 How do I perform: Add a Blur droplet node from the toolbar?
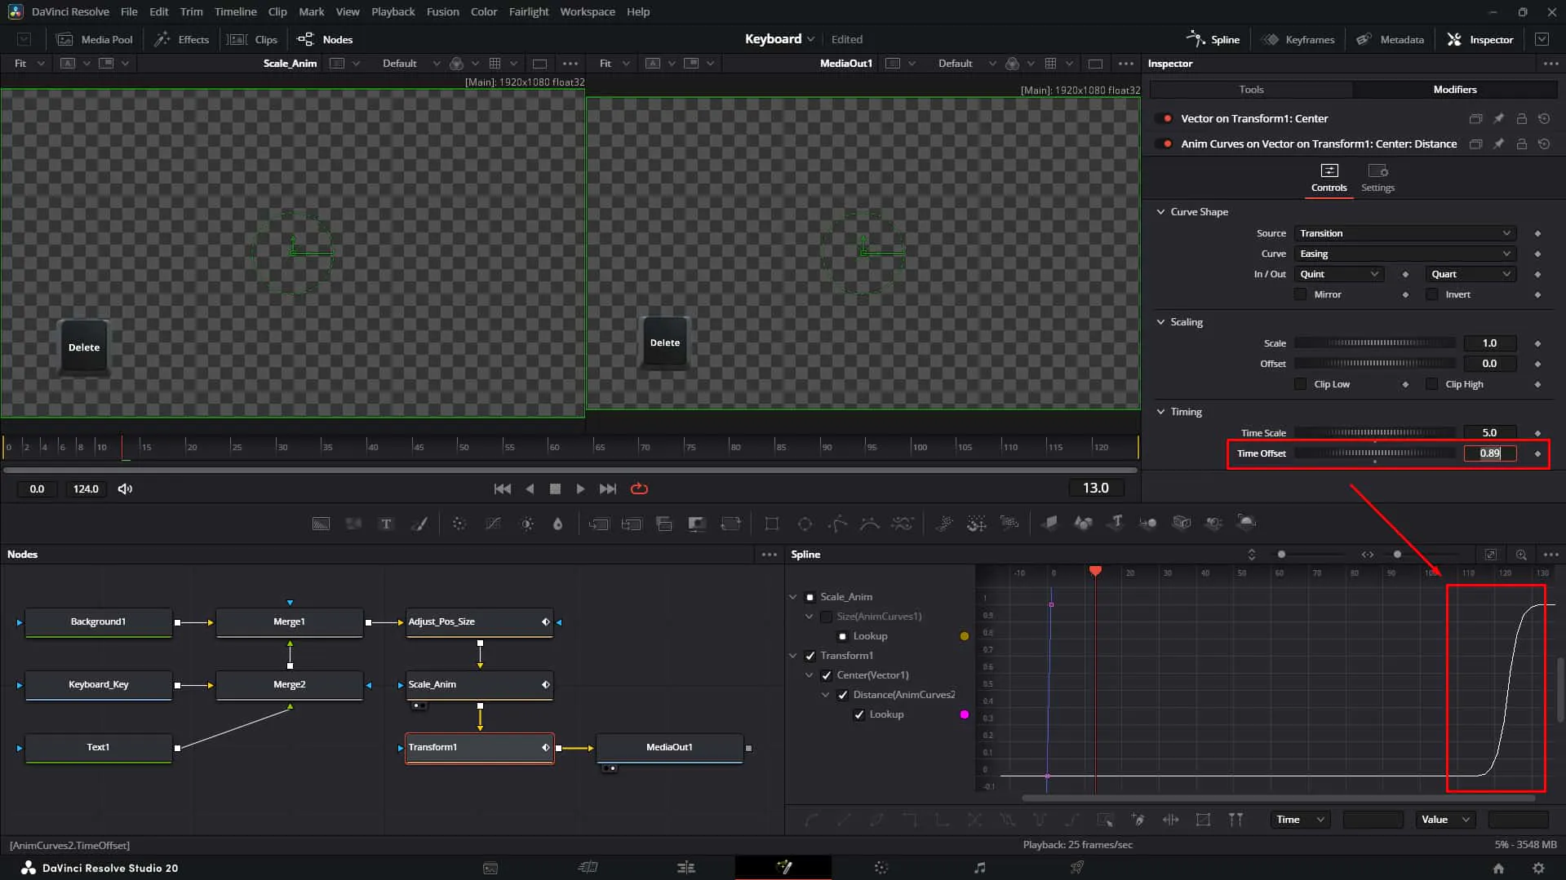tap(558, 524)
